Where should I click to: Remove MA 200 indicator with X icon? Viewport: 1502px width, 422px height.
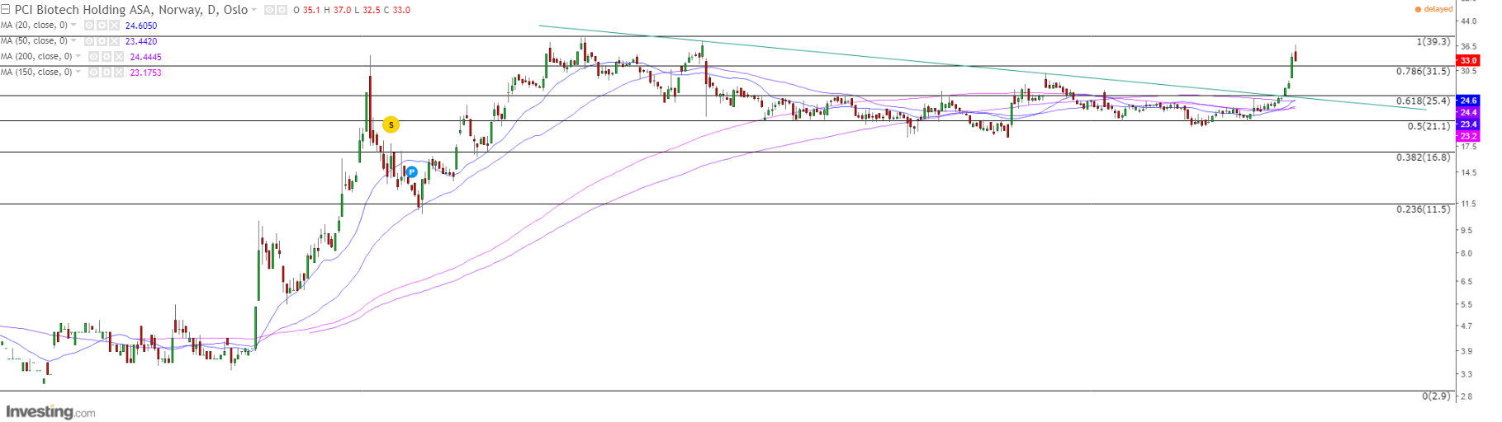[x=119, y=57]
